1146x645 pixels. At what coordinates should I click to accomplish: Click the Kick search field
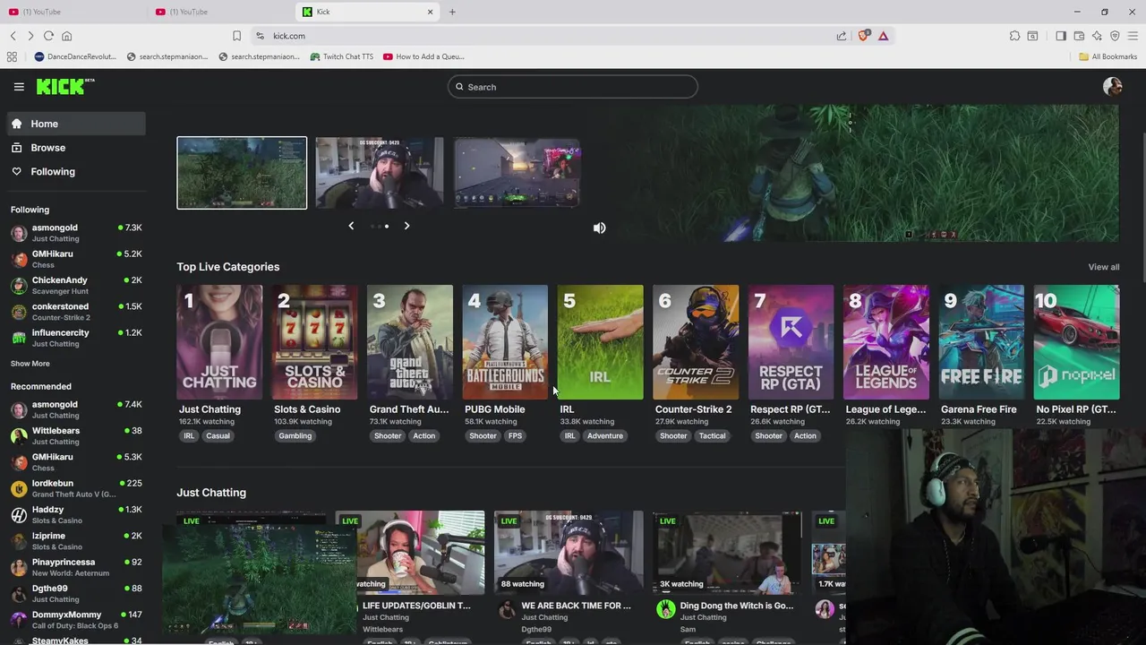pyautogui.click(x=573, y=87)
